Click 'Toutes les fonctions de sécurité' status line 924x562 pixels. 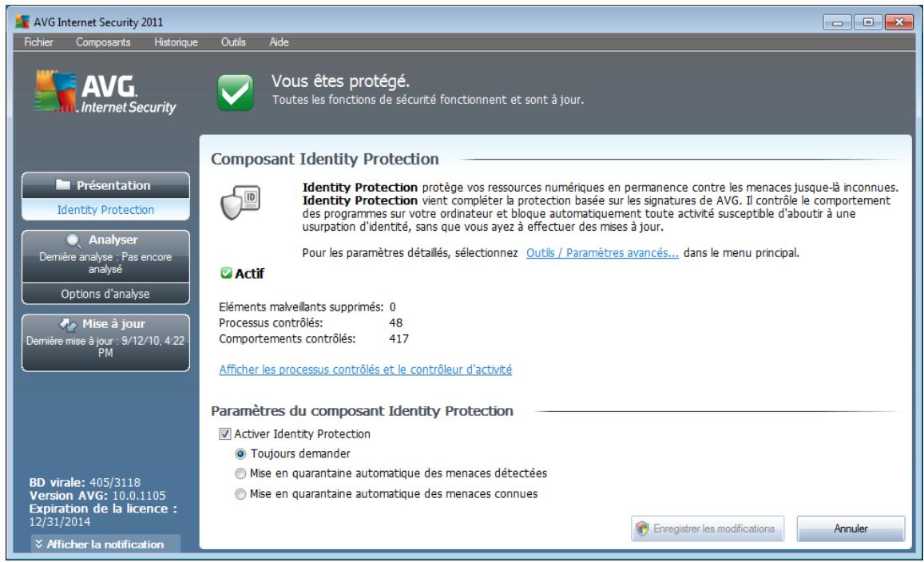point(428,100)
